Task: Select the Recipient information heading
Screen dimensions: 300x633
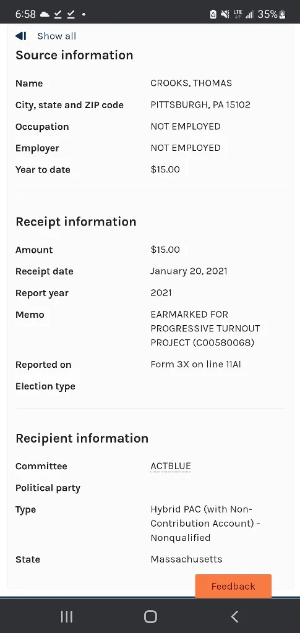Action: point(82,438)
